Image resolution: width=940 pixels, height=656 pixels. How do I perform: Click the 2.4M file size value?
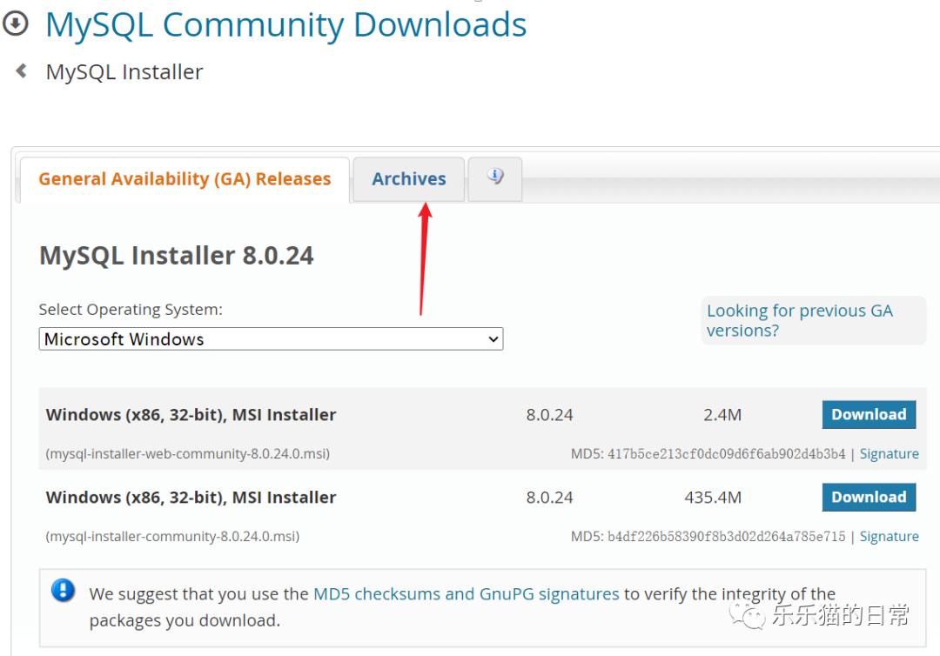pos(722,415)
